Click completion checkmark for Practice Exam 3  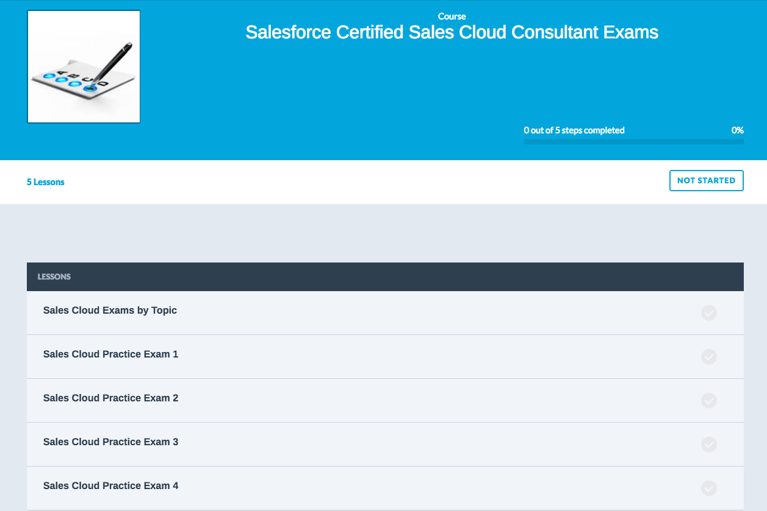[x=708, y=445]
